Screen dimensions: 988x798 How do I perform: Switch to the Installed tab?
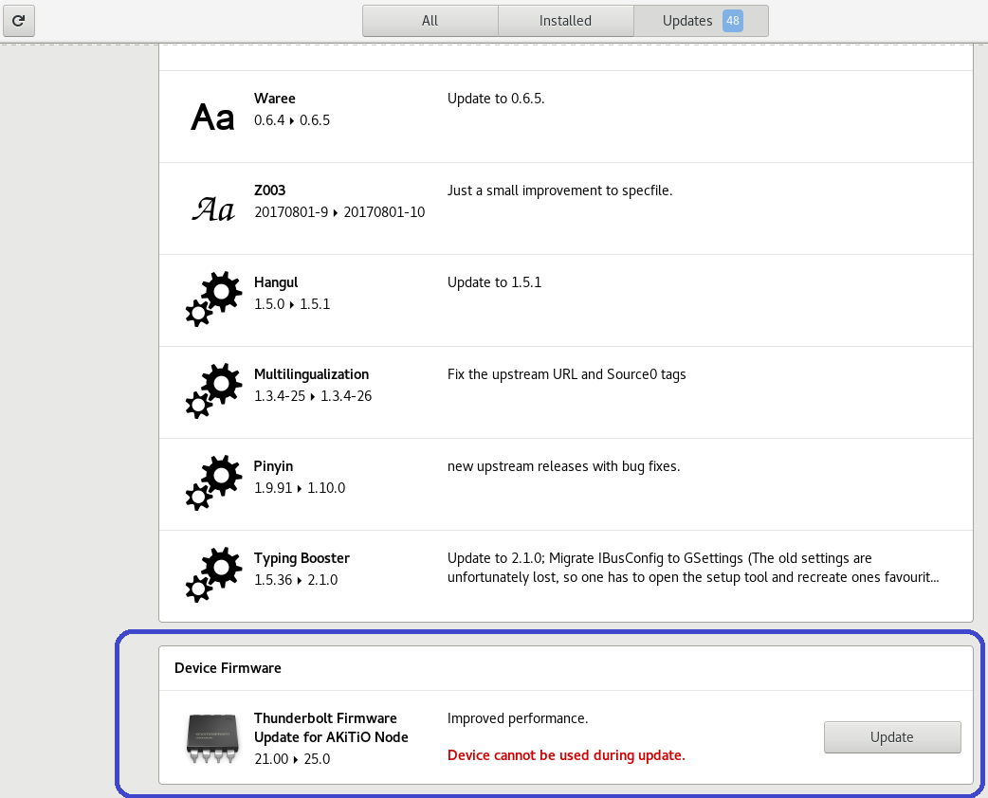click(565, 21)
